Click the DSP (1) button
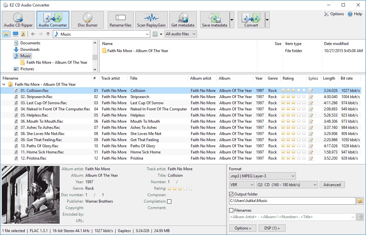Viewport: 366px width, 235px height. 272,228
